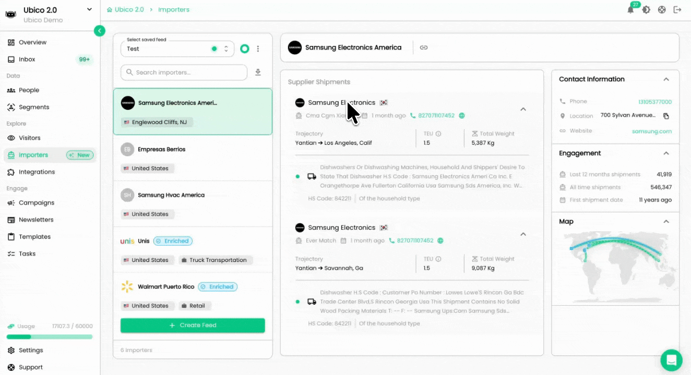Screen dimensions: 691x375
Task: Select Samsung Electronics America importer card
Action: (193, 111)
